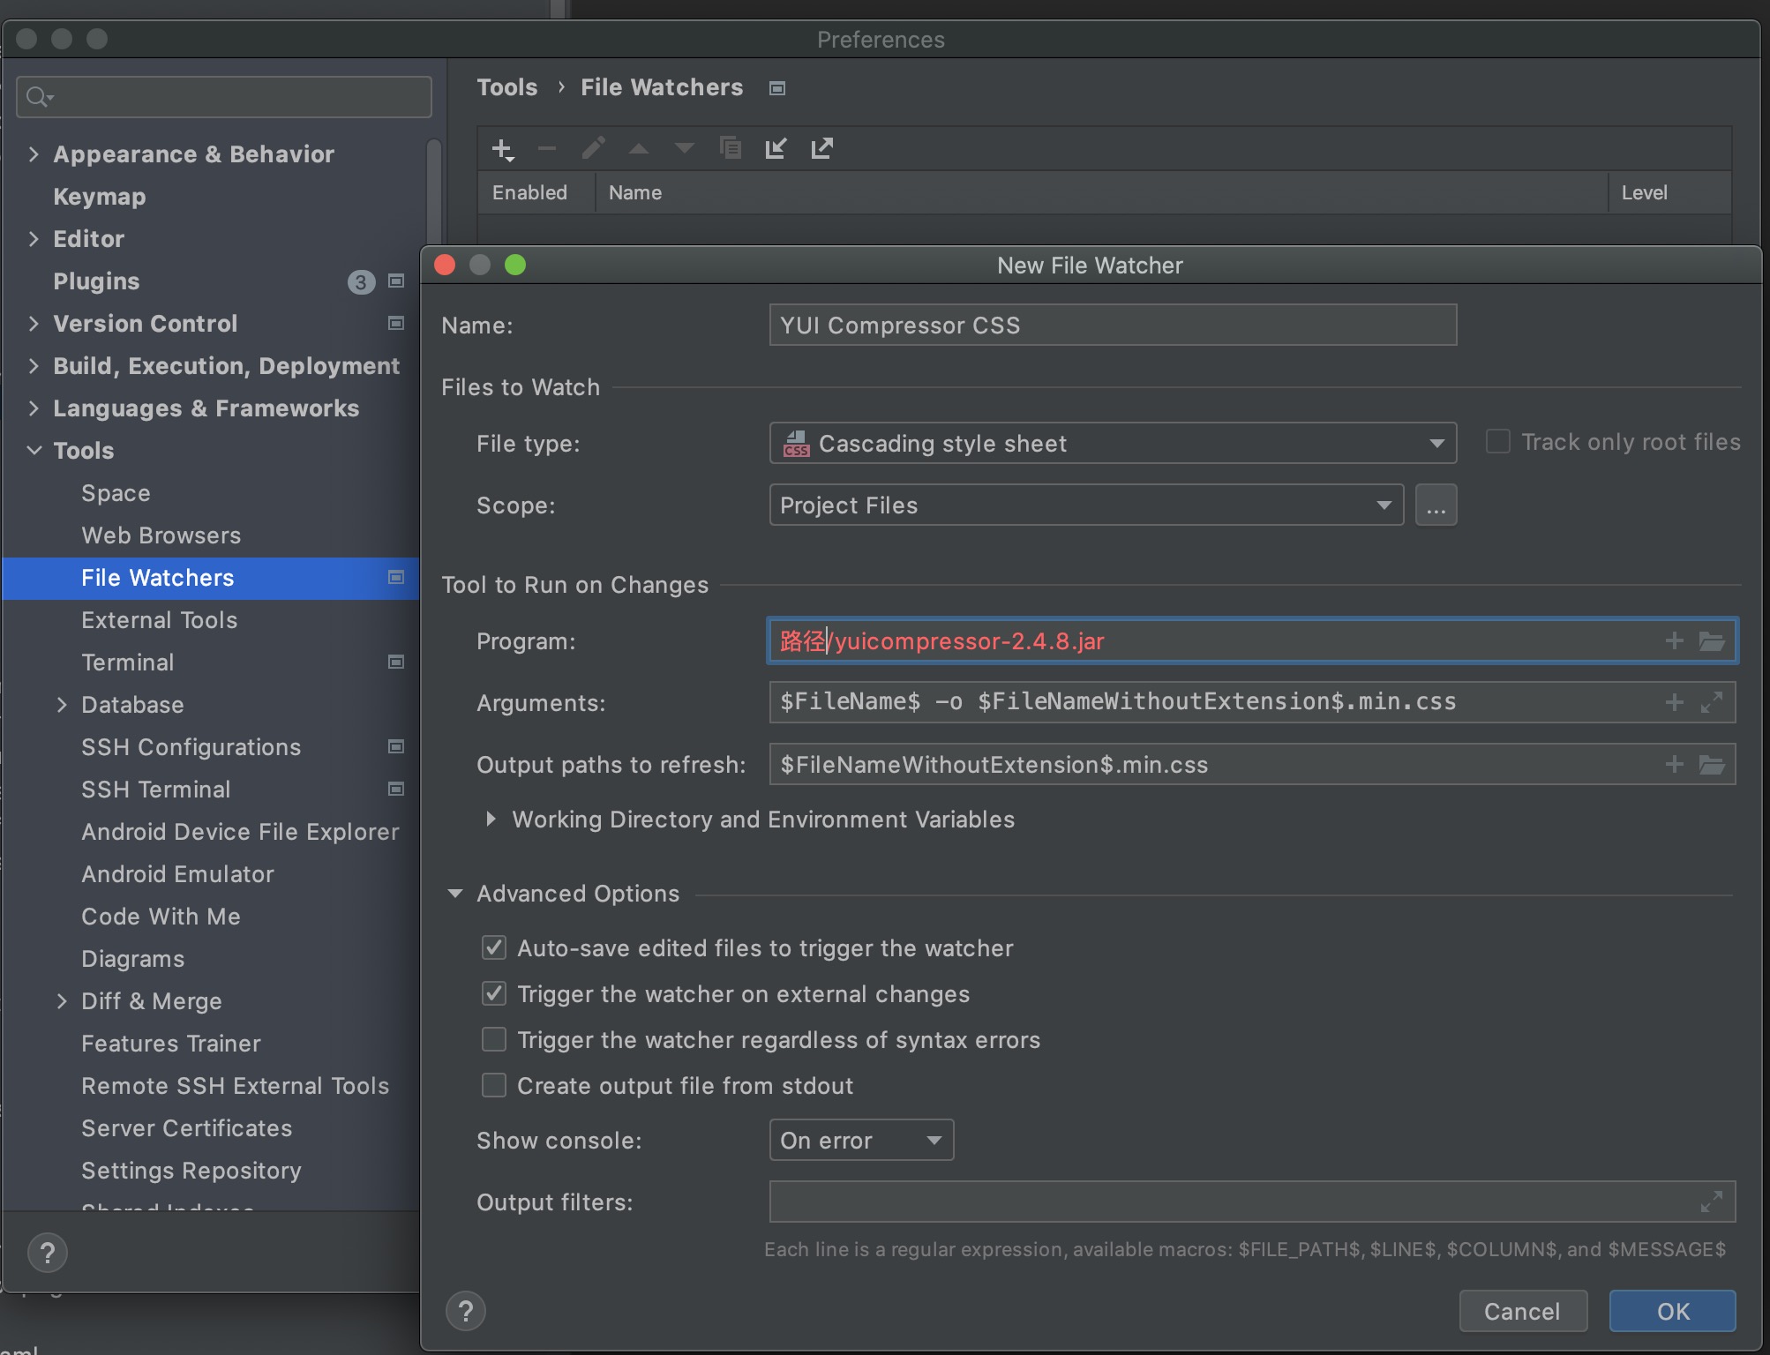Screen dimensions: 1770x1355
Task: Select File Watchers in sidebar
Action: (157, 576)
